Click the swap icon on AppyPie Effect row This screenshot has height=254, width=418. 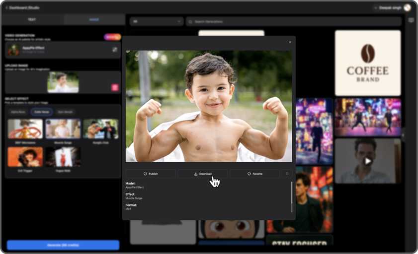click(115, 50)
